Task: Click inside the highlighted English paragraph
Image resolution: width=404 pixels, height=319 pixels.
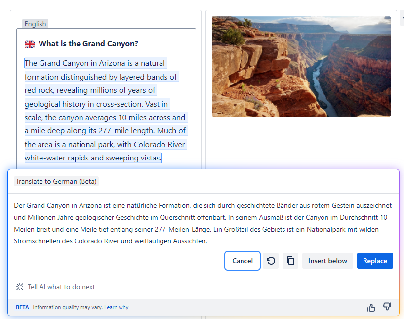Action: tap(105, 111)
